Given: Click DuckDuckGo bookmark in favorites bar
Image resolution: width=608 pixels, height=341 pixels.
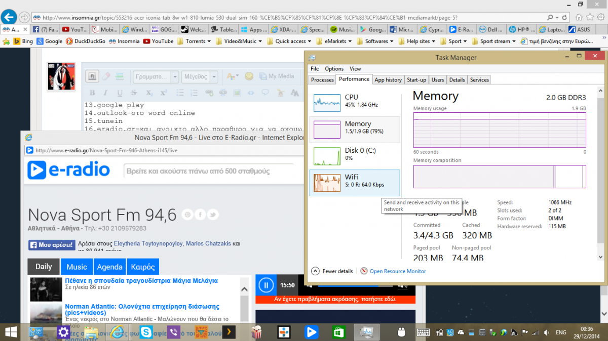Looking at the screenshot, I should [86, 41].
